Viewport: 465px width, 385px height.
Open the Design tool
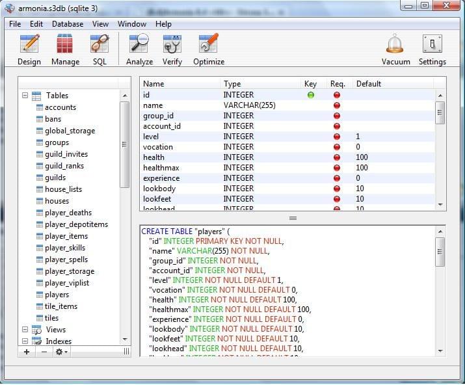29,49
